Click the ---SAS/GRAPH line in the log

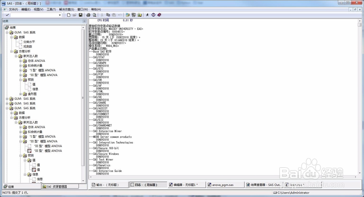coord(98,63)
